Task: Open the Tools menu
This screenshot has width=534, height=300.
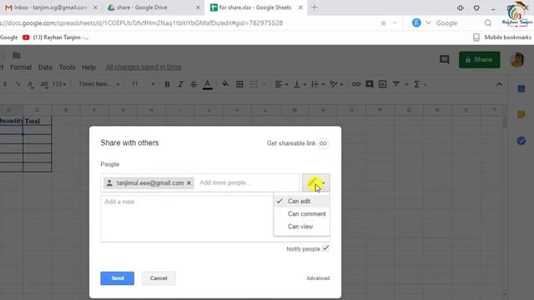Action: coord(67,67)
